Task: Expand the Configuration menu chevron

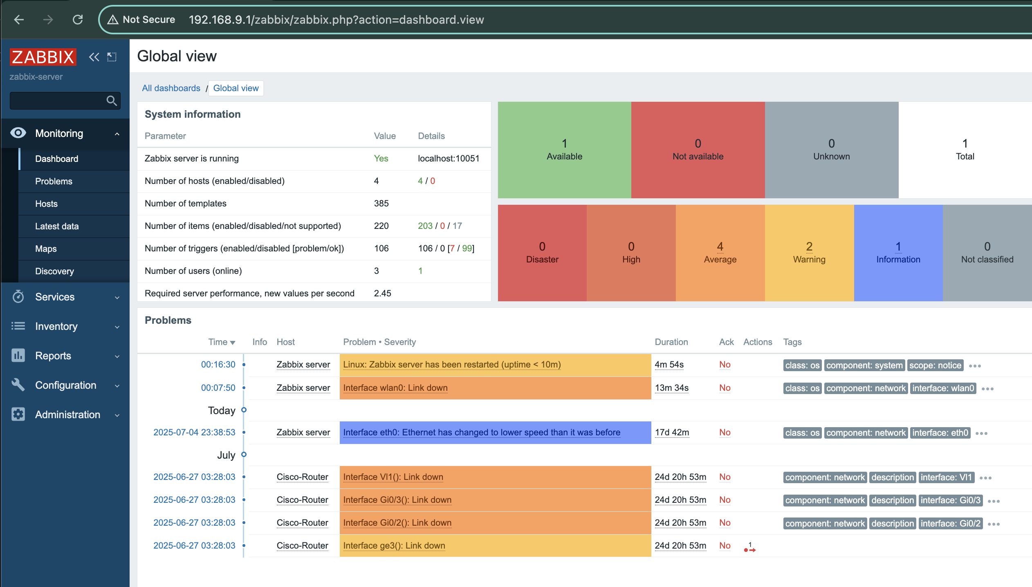Action: tap(117, 385)
